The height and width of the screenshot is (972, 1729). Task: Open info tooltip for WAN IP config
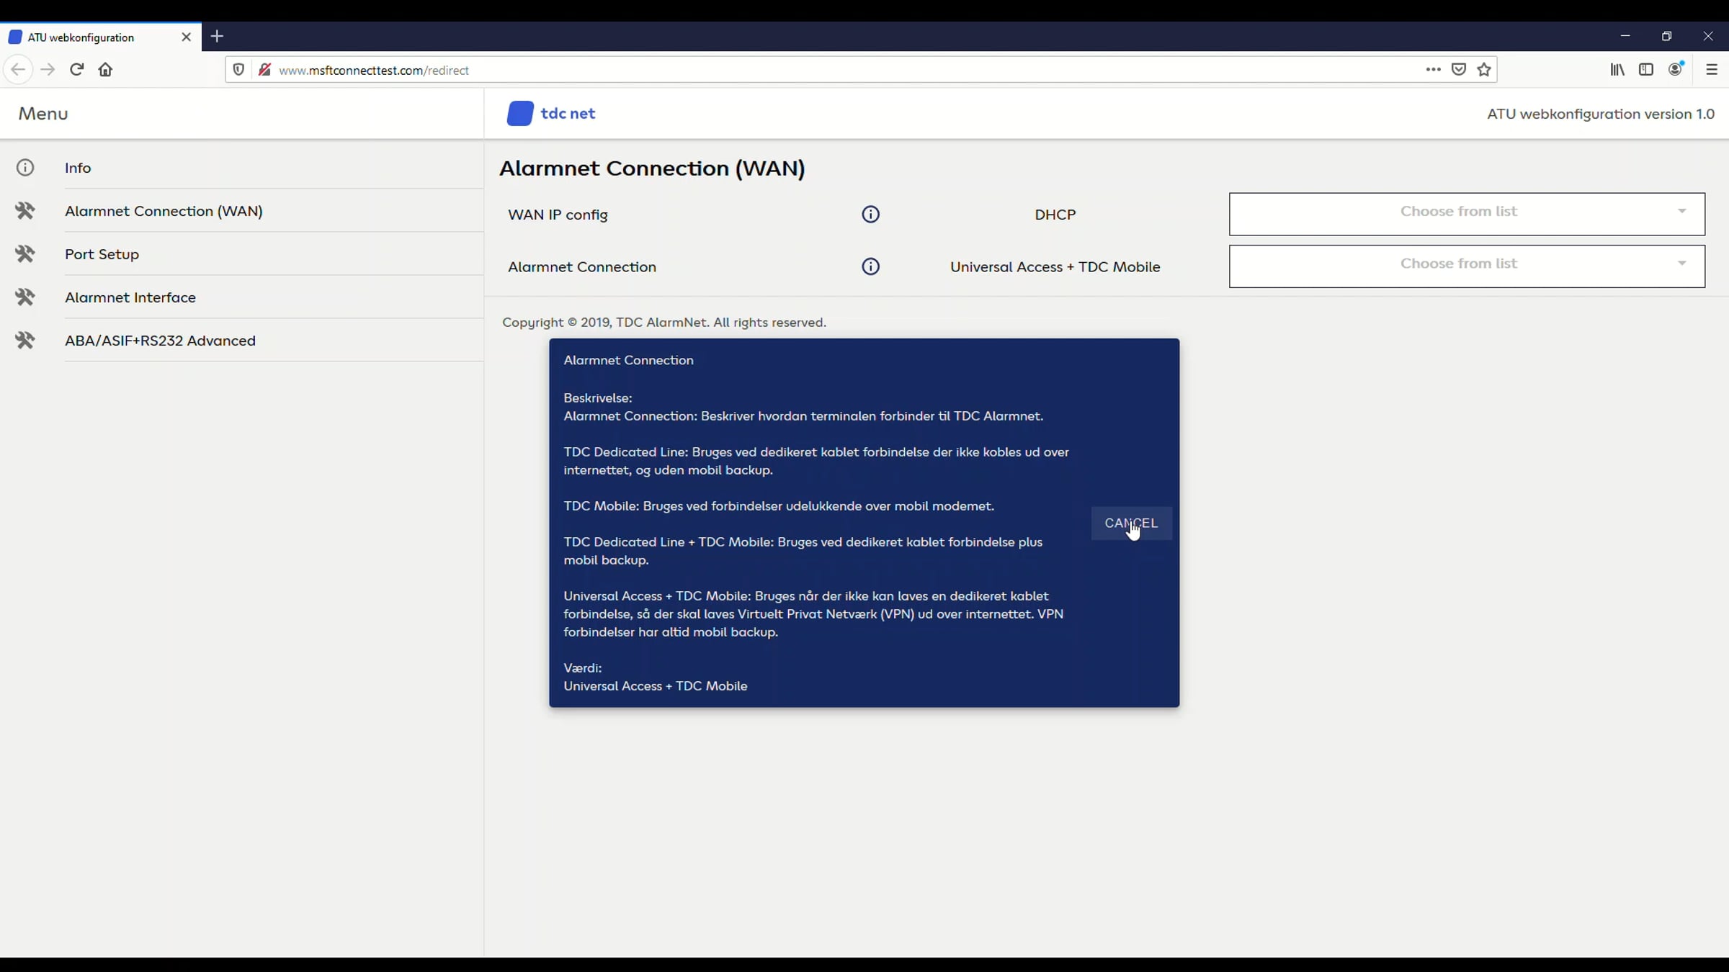[x=870, y=215]
